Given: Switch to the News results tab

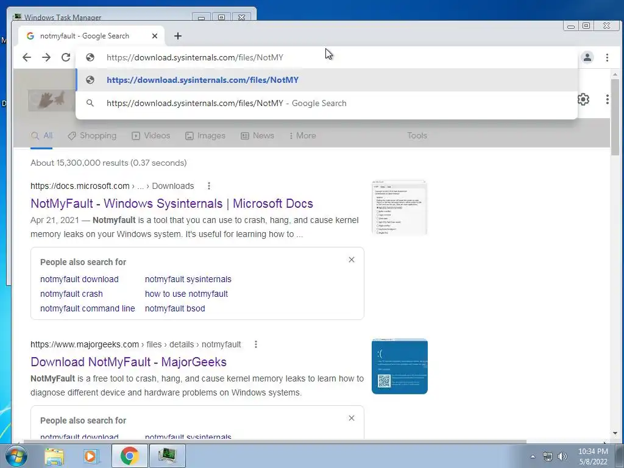Looking at the screenshot, I should tap(257, 135).
